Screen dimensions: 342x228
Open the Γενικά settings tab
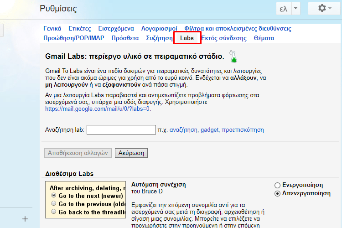(x=52, y=29)
